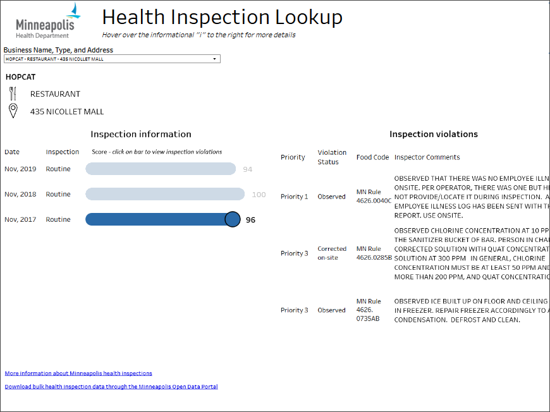Click the Inspection information heading

coord(141,134)
